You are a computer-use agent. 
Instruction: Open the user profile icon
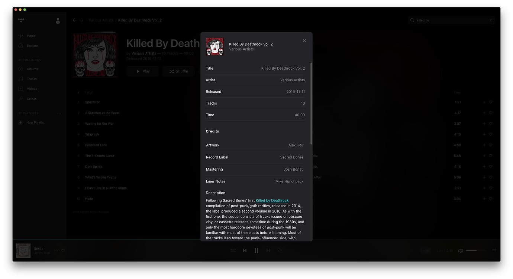(58, 21)
